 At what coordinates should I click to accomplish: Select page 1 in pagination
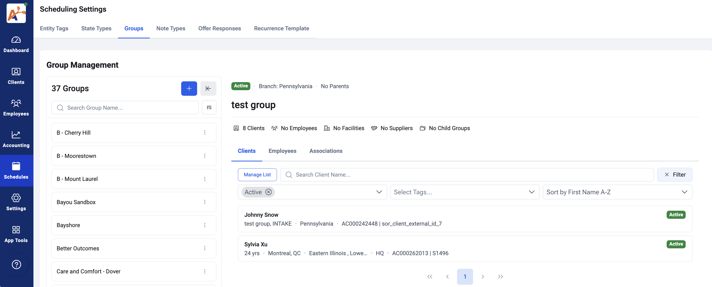click(x=465, y=277)
